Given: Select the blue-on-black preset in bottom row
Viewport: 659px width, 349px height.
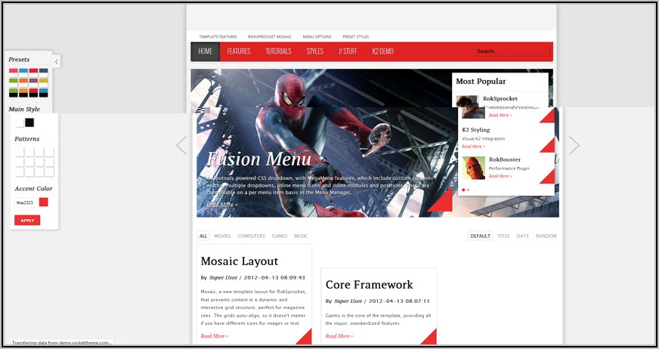Looking at the screenshot, I should (x=44, y=92).
